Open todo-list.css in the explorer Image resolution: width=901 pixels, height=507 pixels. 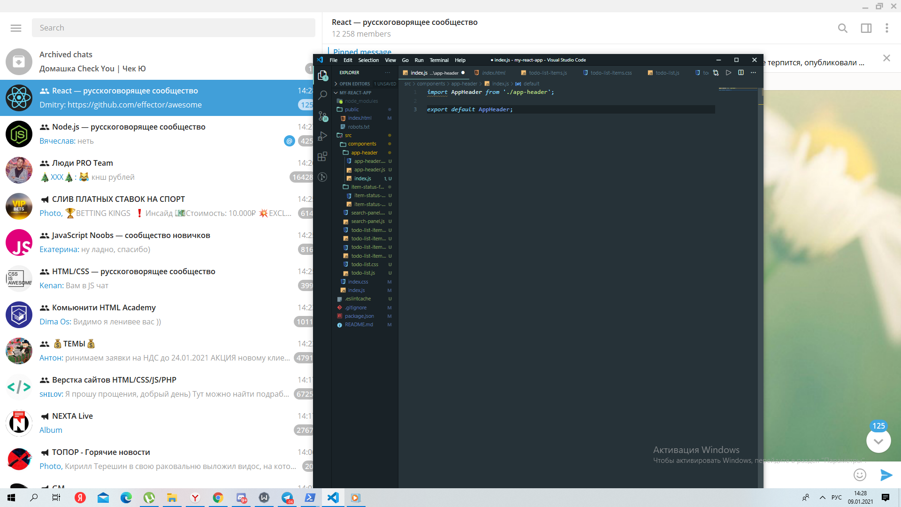pos(365,264)
